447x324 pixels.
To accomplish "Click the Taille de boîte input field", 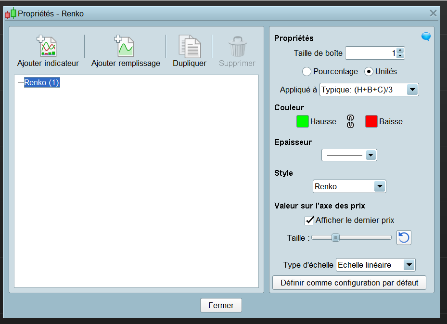I will pos(371,53).
